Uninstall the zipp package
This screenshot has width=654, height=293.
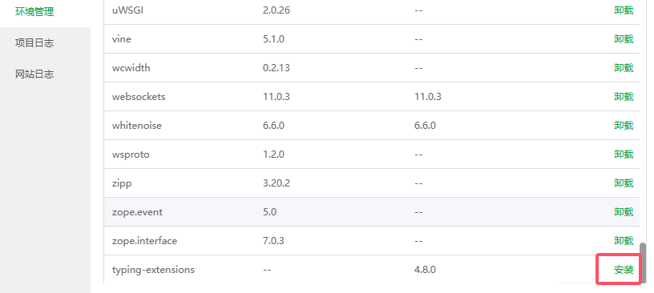tap(624, 183)
